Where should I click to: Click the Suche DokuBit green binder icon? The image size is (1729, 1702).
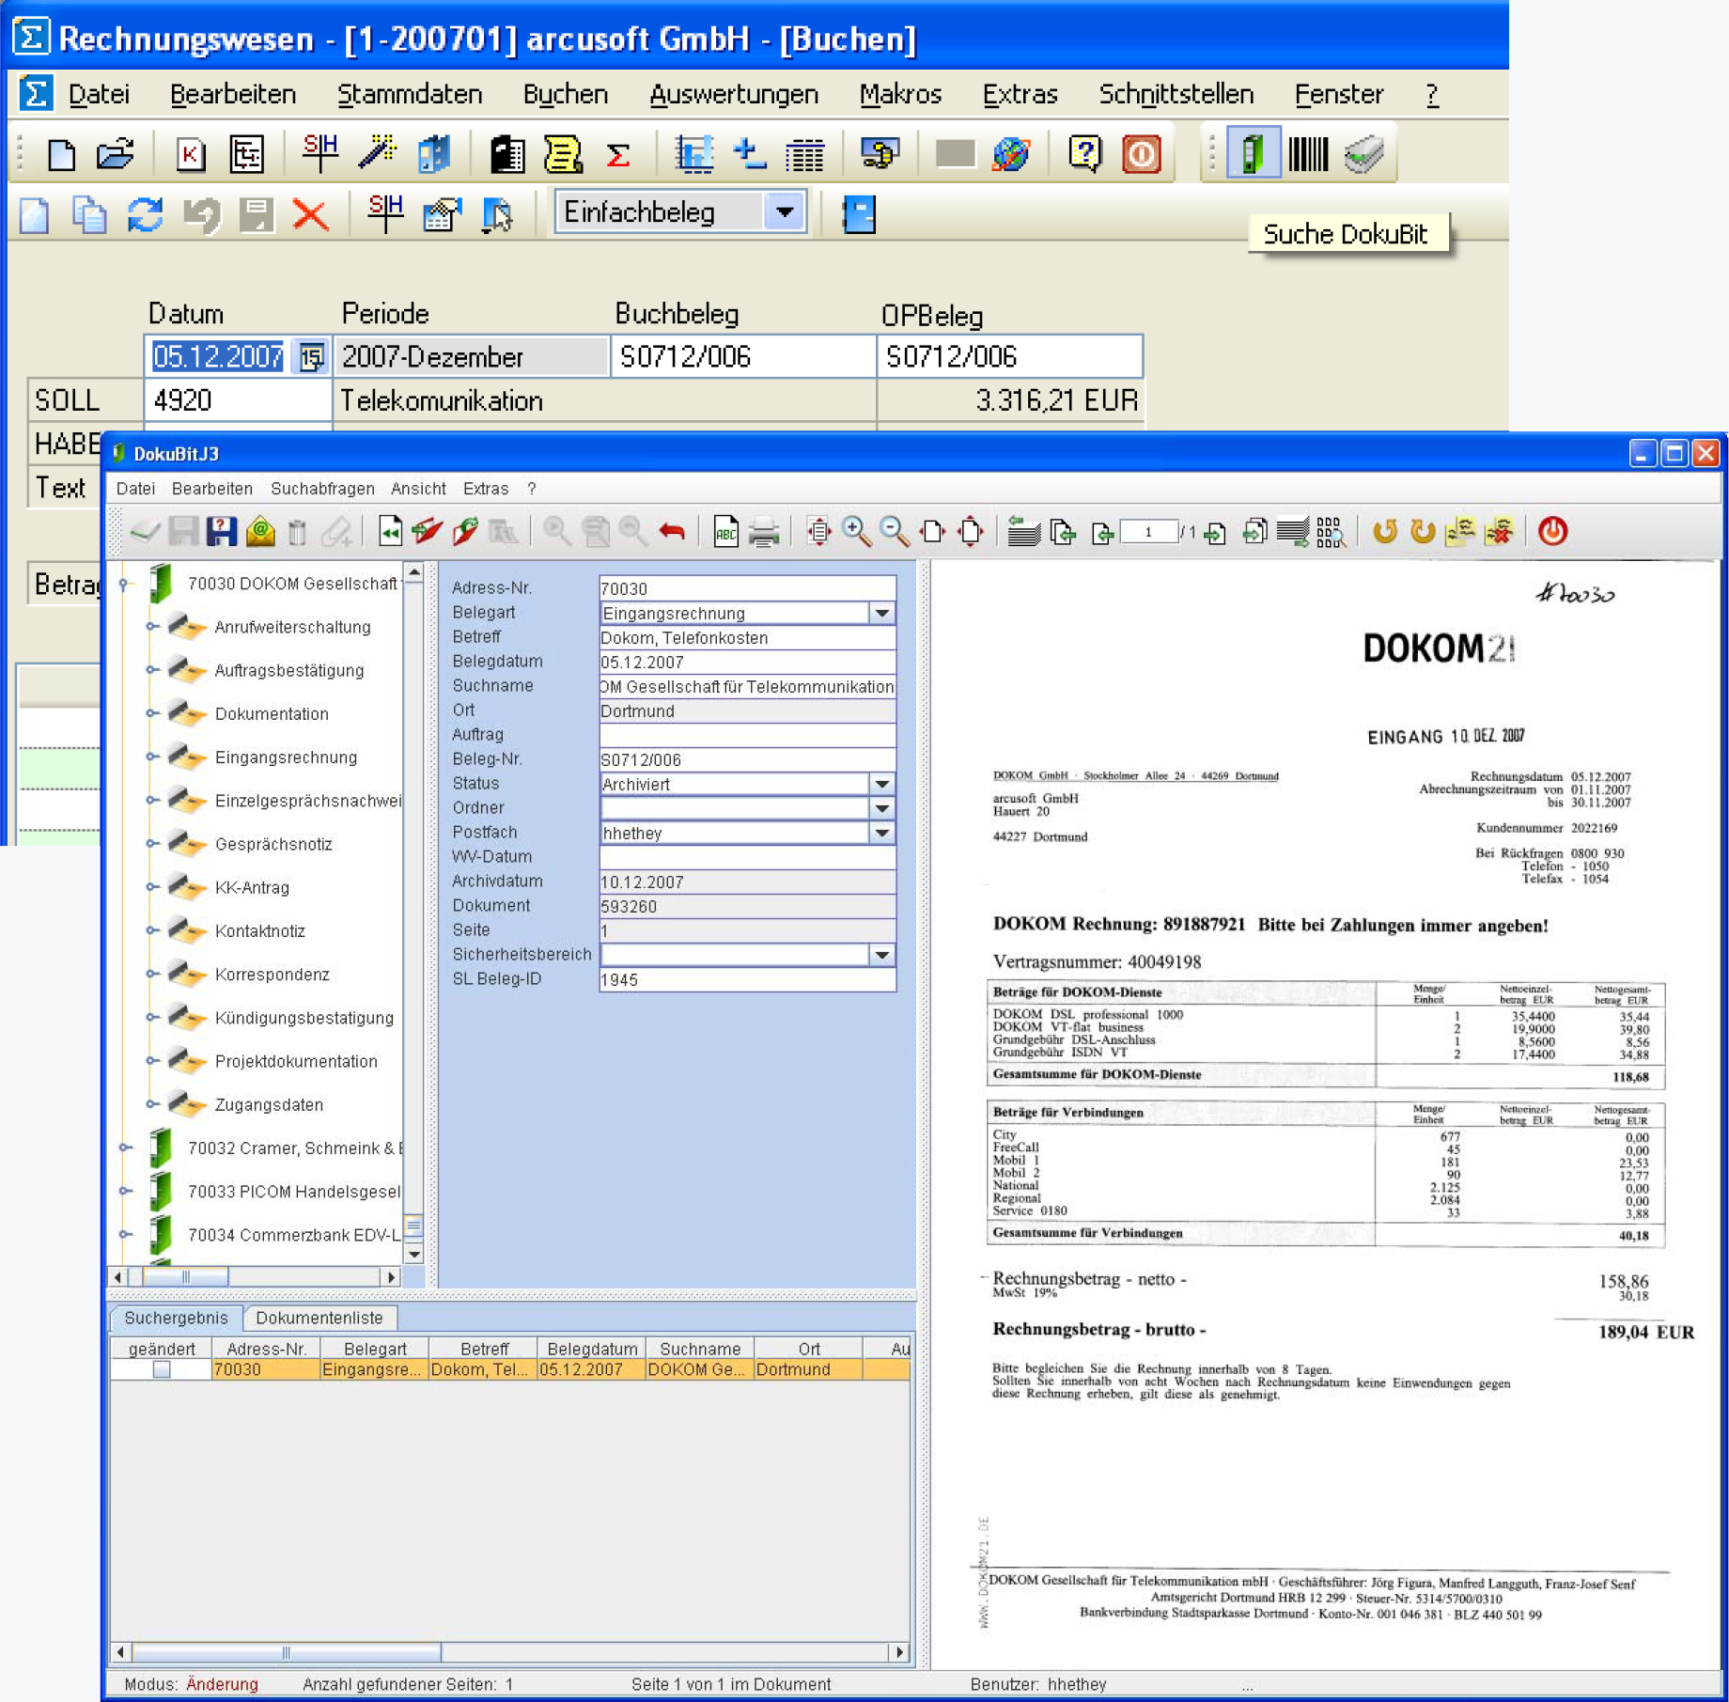[x=1252, y=154]
